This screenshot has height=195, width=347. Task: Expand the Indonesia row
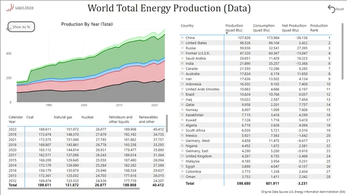point(182,84)
